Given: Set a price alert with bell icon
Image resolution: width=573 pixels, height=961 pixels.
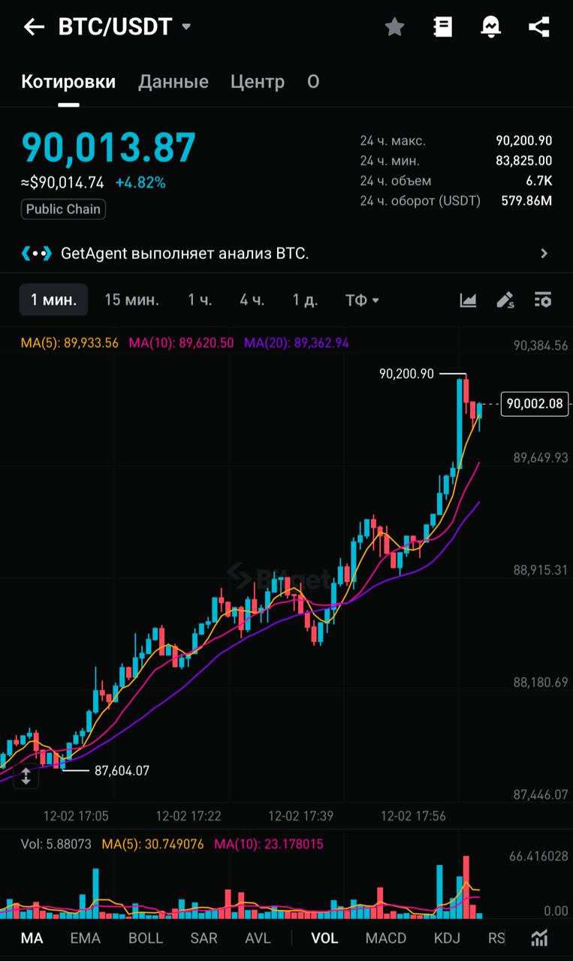Looking at the screenshot, I should (490, 28).
